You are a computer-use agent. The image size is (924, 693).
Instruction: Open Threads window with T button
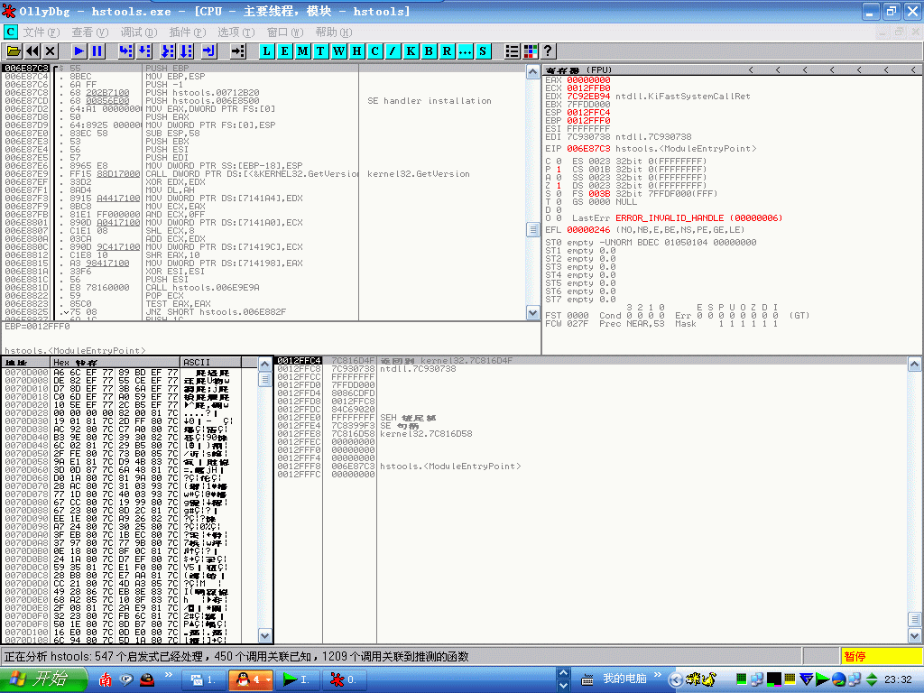pos(320,51)
